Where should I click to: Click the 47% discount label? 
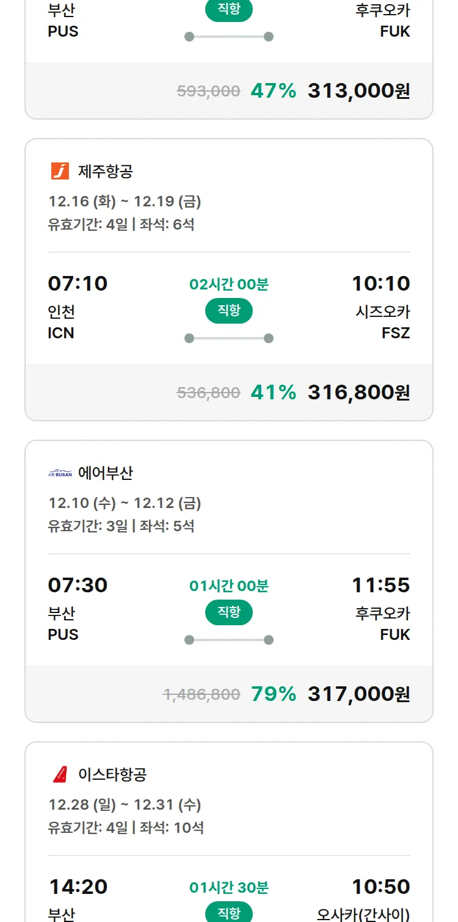pyautogui.click(x=273, y=90)
